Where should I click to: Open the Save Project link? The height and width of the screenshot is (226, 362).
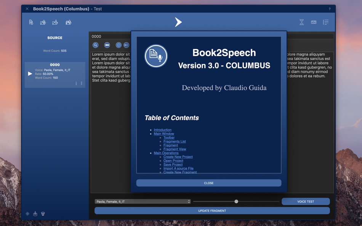(173, 164)
